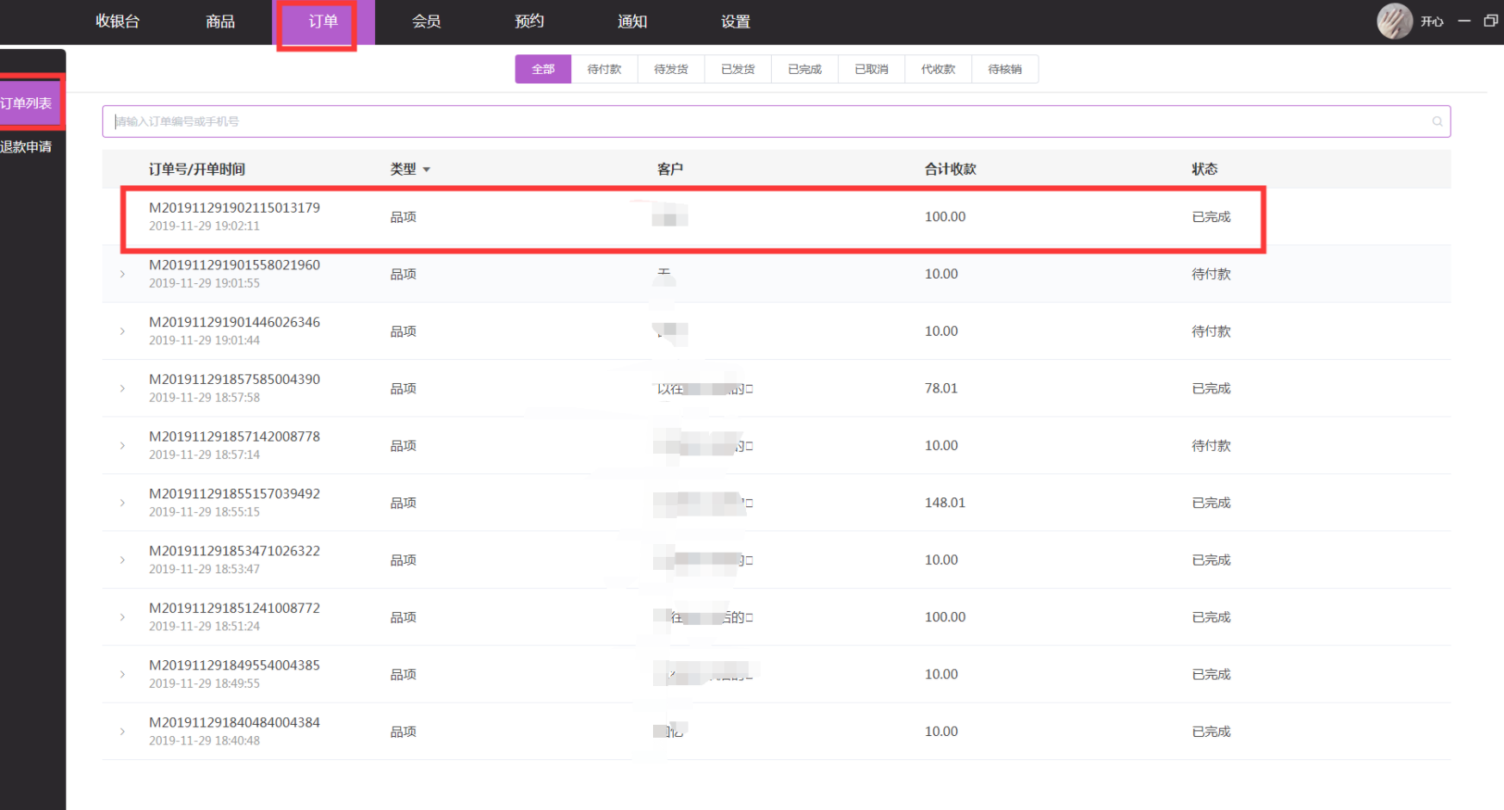Select the 全部 orders tab
The image size is (1504, 810).
(x=543, y=70)
